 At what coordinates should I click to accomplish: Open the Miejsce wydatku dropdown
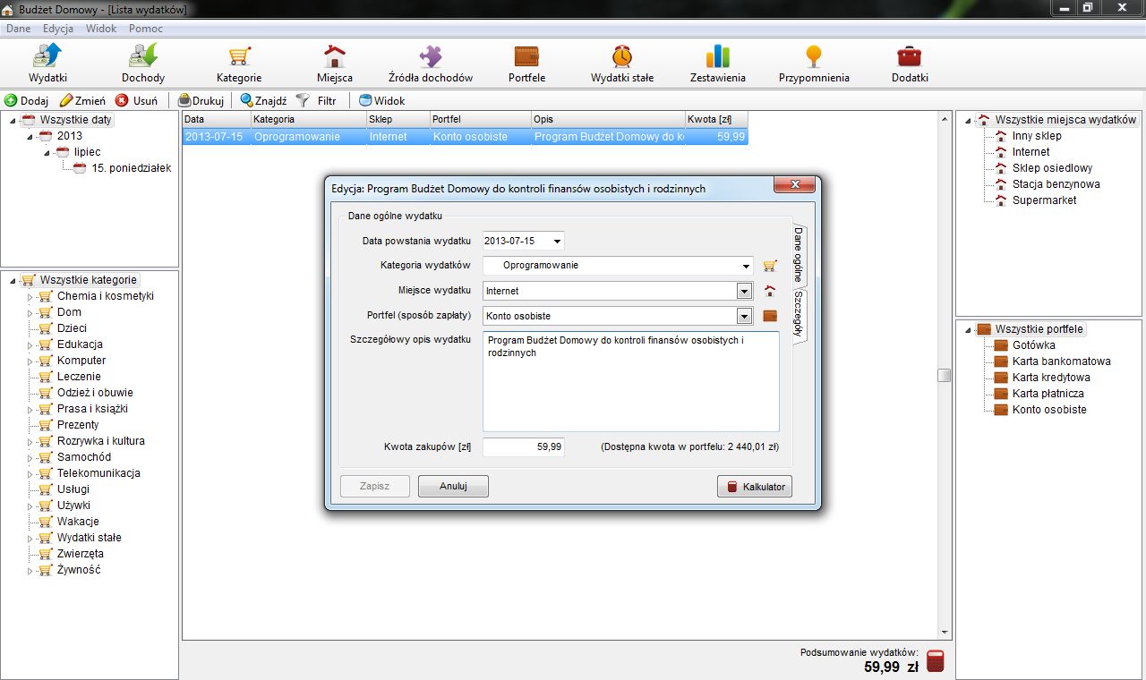click(743, 291)
